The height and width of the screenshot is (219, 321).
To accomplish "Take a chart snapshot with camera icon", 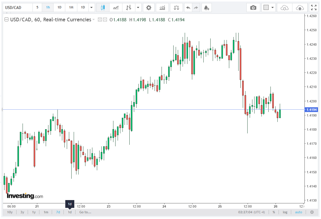I will click(253, 8).
